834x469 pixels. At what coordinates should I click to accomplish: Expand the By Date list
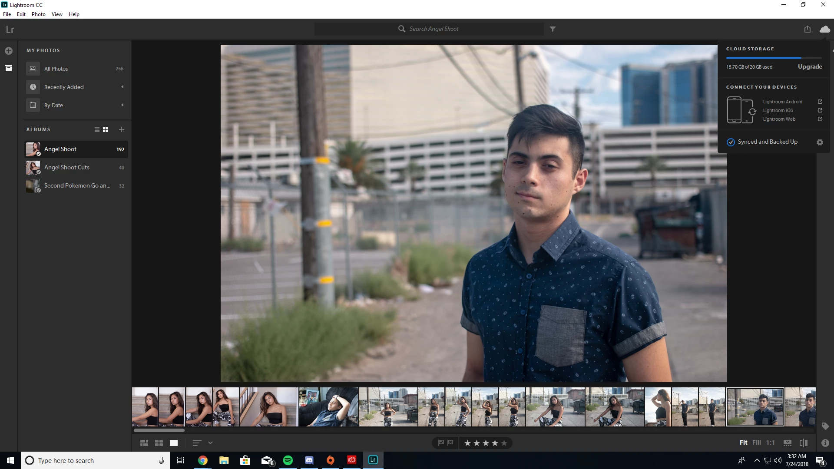(x=122, y=105)
